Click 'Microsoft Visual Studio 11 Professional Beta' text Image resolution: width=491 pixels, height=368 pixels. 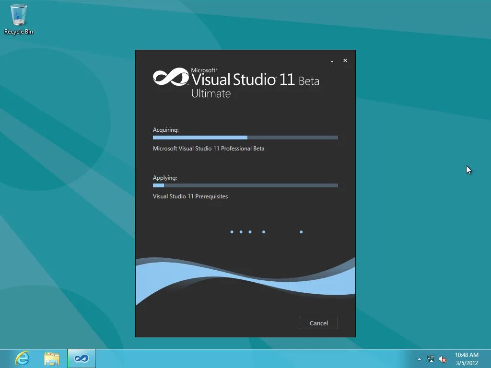[209, 149]
